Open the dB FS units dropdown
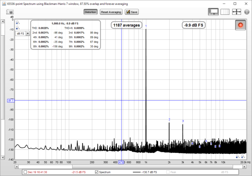This screenshot has height=176, width=252. pyautogui.click(x=22, y=33)
